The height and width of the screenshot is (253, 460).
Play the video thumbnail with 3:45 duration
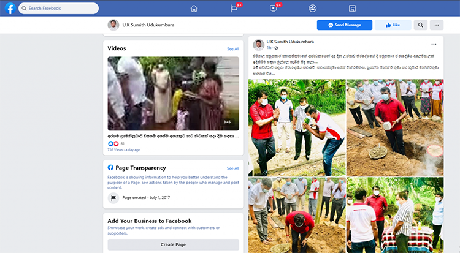coord(174,93)
